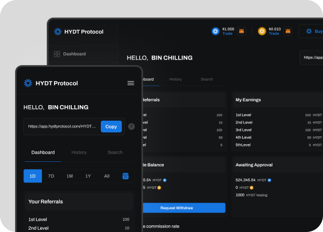Select the All time range
This screenshot has height=232, width=323.
[x=107, y=176]
